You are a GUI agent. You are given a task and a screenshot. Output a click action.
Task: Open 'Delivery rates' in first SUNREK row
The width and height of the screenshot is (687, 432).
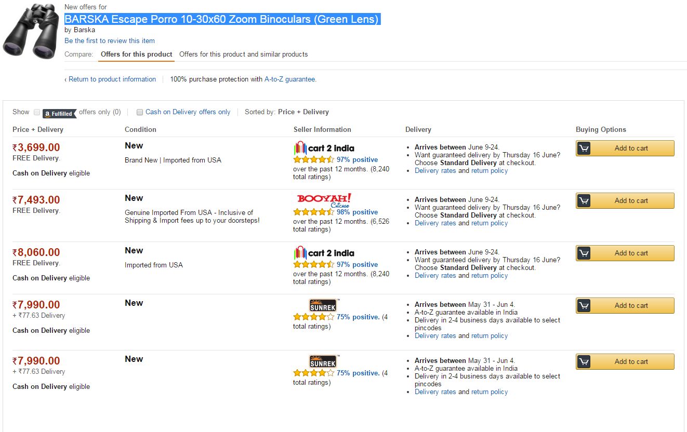[435, 336]
